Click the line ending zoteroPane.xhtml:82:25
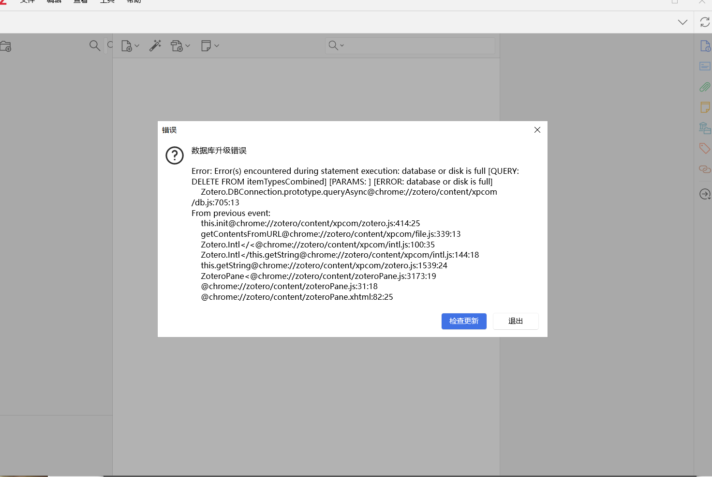This screenshot has height=477, width=712. tap(297, 297)
